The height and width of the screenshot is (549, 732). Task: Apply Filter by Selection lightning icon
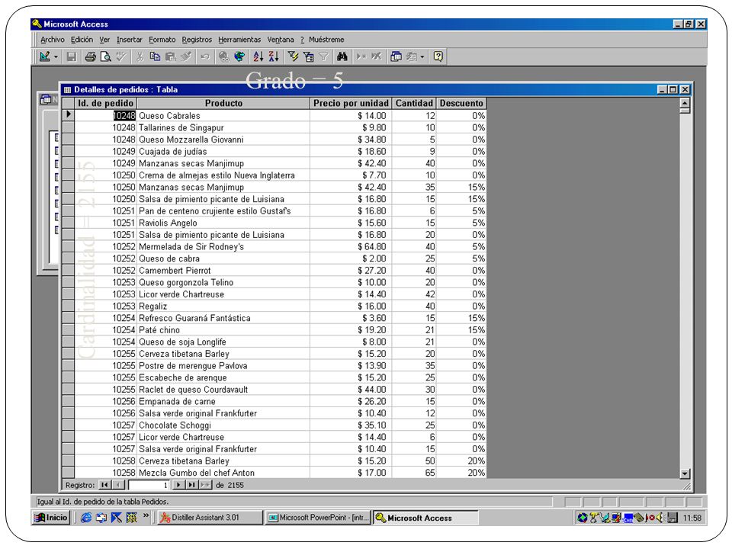pyautogui.click(x=293, y=57)
